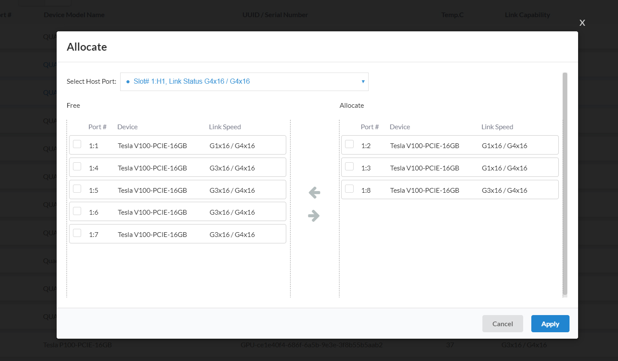This screenshot has width=618, height=361.
Task: Click Device Model Name column header behind dialog
Action: coord(74,15)
